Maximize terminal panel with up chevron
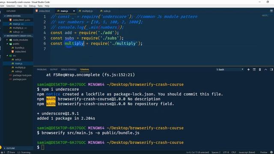This screenshot has width=274, height=154. [265, 69]
